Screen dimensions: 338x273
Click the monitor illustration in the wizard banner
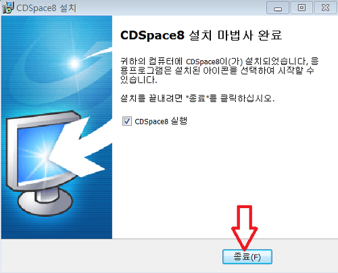click(x=44, y=163)
